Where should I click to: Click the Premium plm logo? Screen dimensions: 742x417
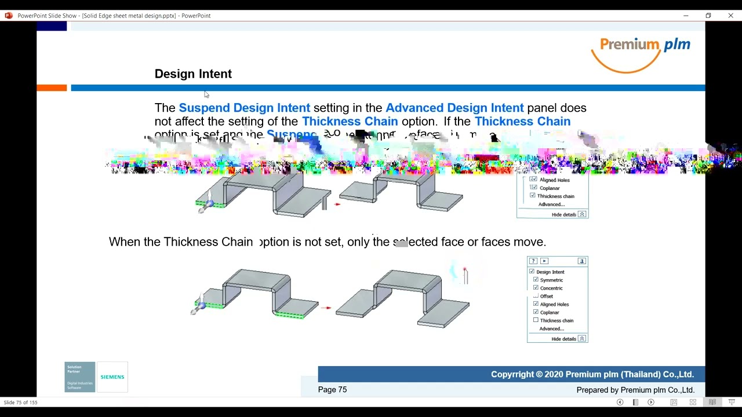click(641, 55)
